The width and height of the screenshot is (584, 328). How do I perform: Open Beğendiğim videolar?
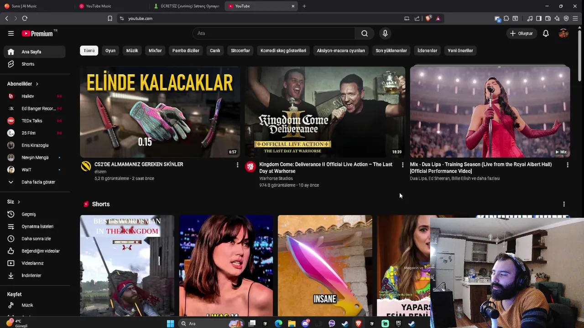click(35, 251)
